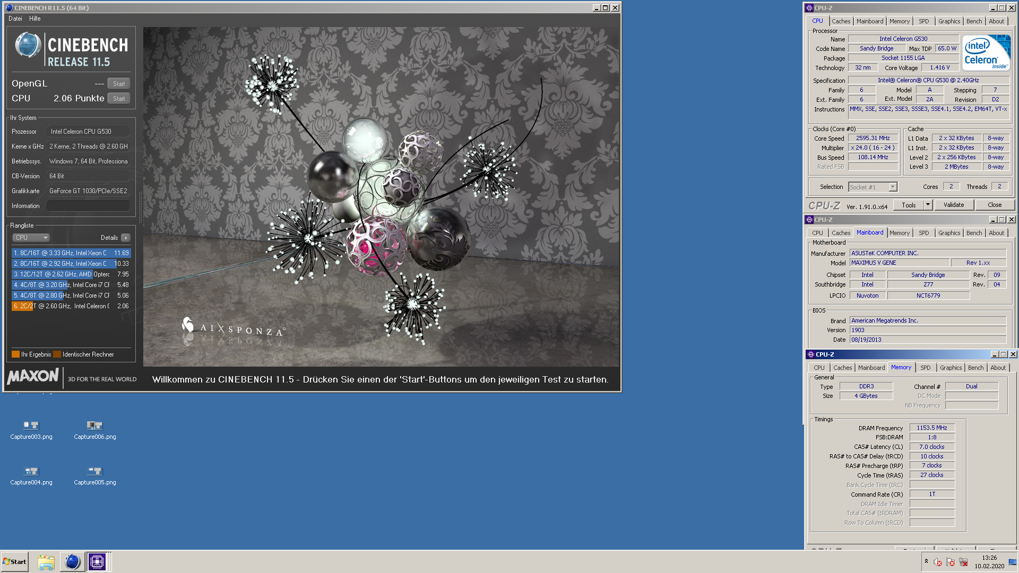Click Validate button in CPU-Z

point(954,205)
